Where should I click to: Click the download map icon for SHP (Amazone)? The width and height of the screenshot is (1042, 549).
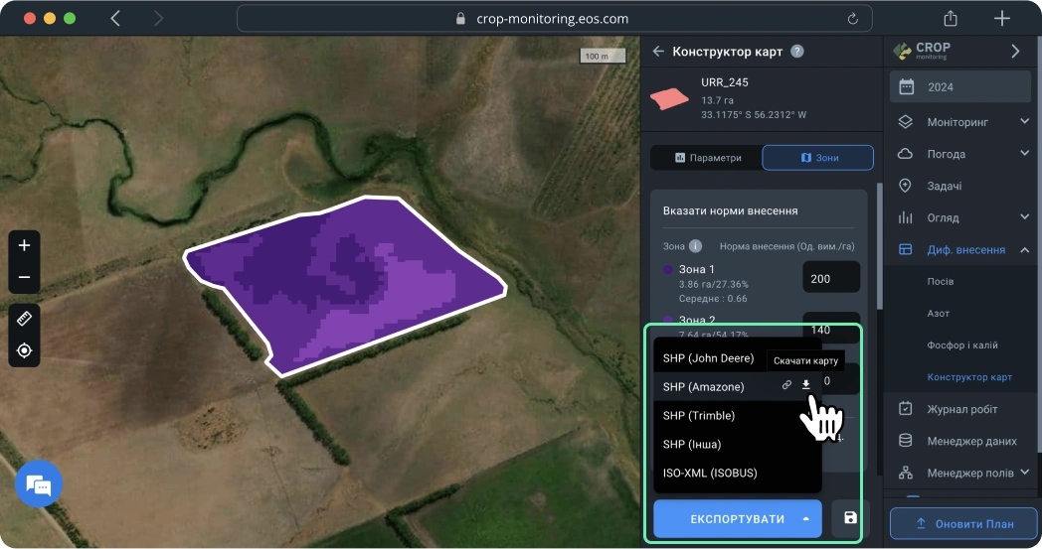tap(806, 385)
